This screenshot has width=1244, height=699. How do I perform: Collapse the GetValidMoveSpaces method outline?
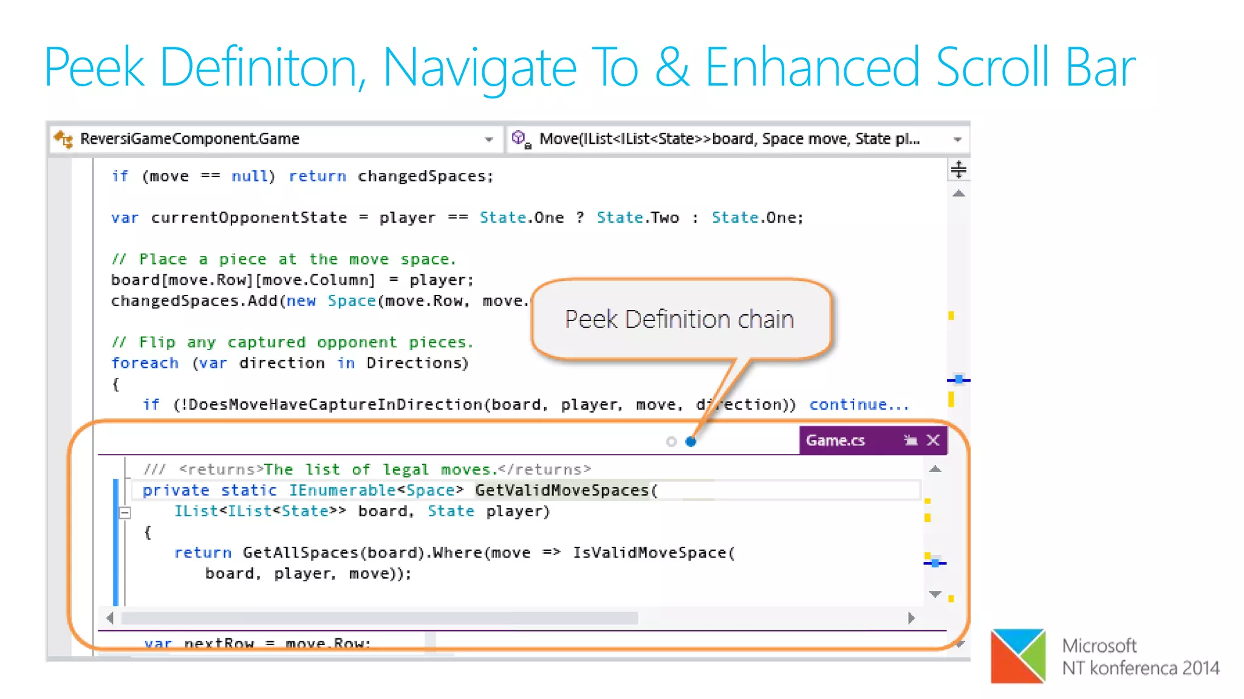(125, 513)
